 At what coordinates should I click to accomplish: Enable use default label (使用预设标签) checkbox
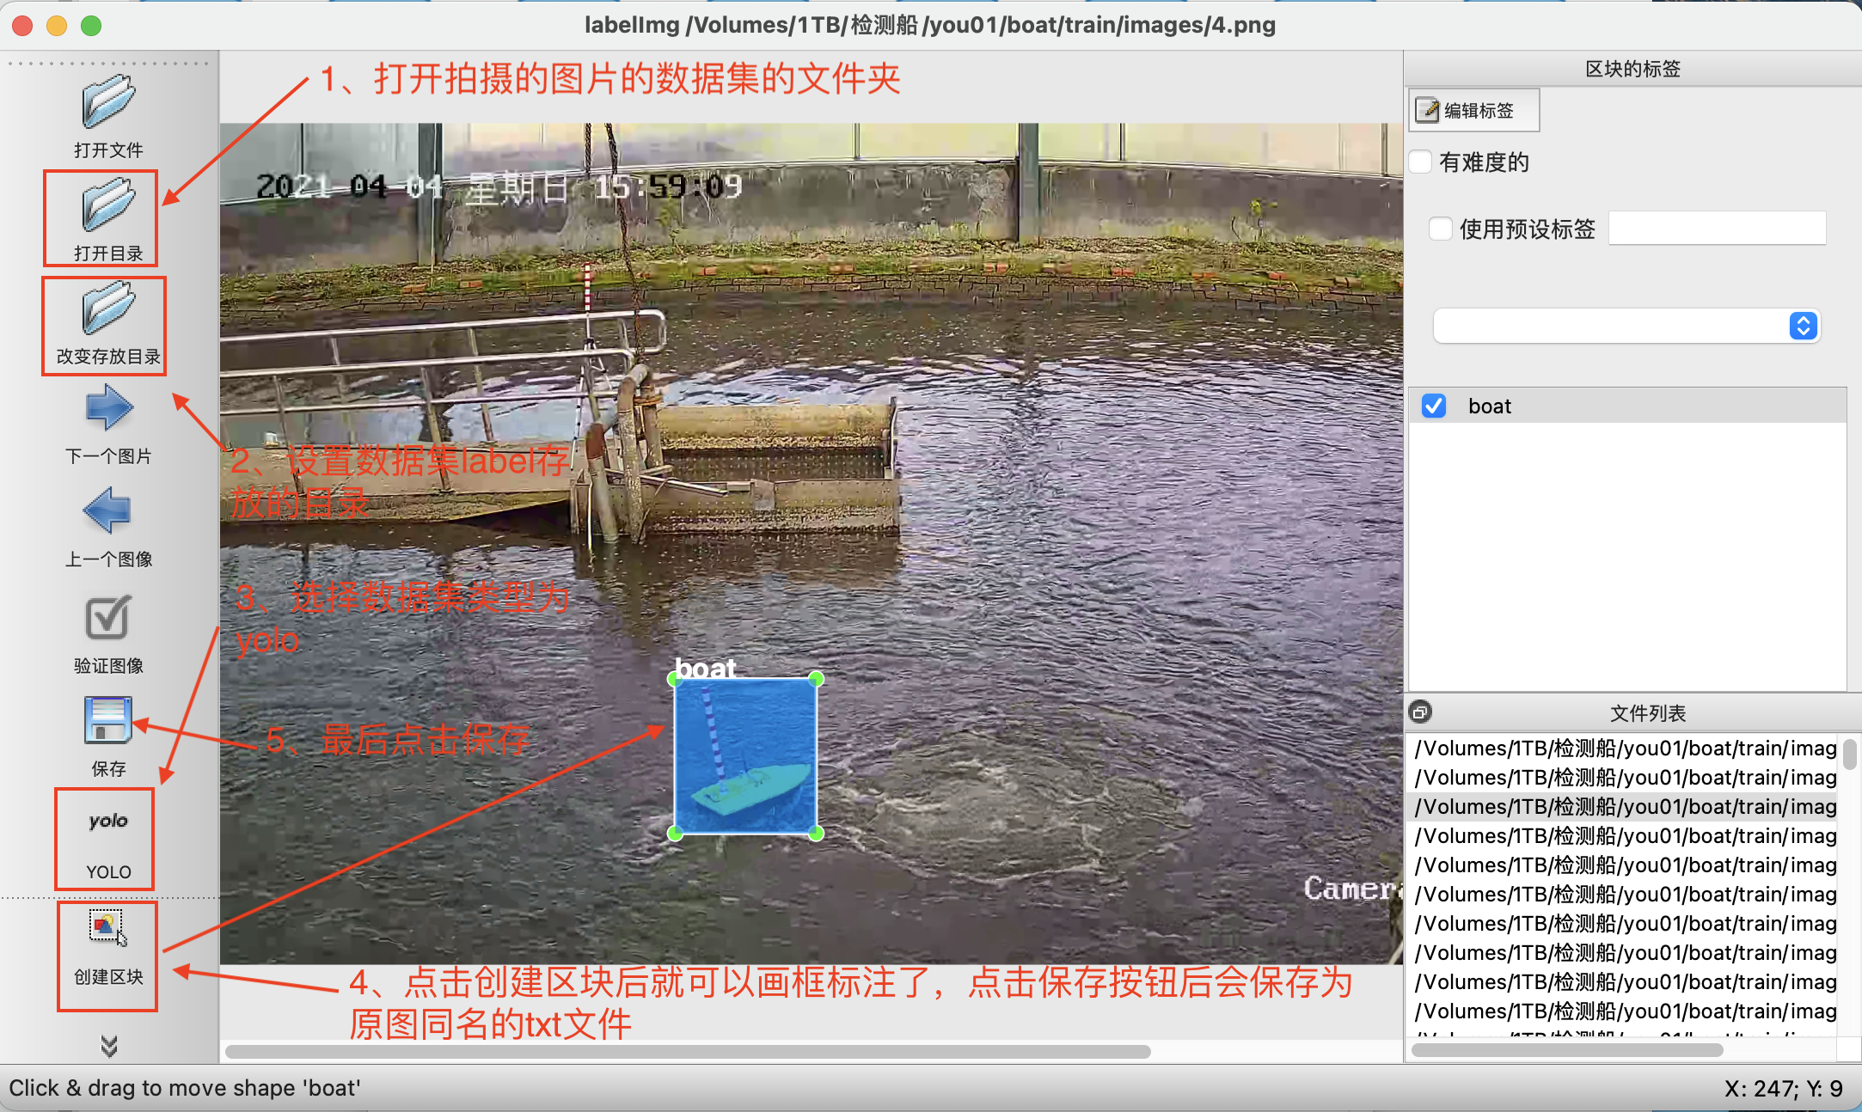tap(1441, 229)
